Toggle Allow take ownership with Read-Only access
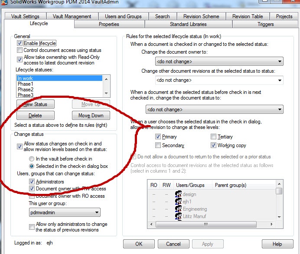 [x=20, y=59]
